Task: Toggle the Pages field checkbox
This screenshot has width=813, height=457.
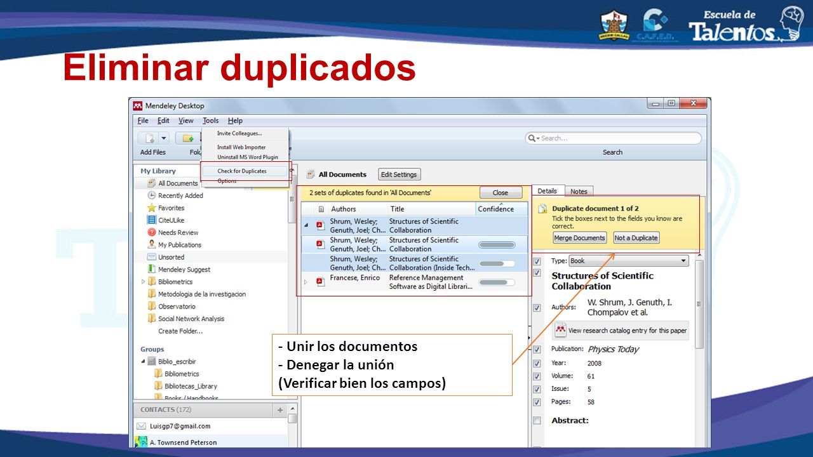Action: click(x=537, y=402)
